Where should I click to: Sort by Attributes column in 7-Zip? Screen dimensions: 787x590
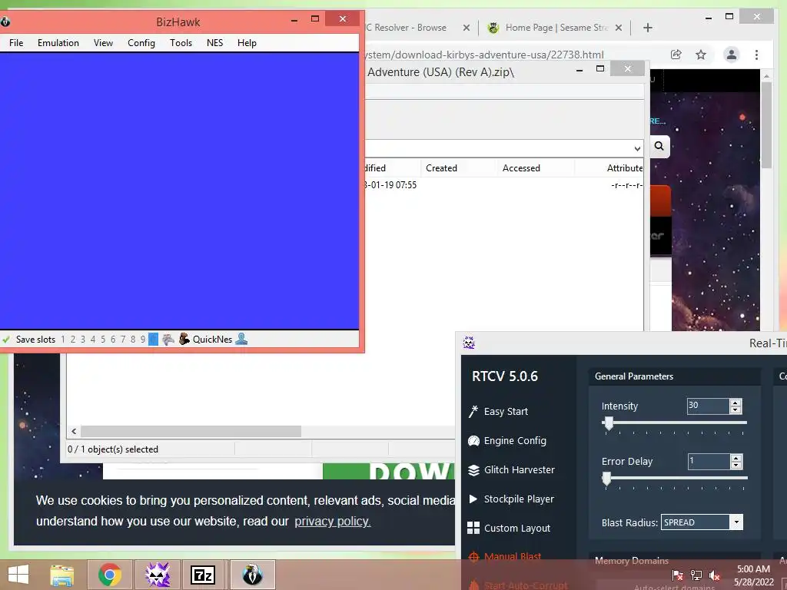pos(624,168)
